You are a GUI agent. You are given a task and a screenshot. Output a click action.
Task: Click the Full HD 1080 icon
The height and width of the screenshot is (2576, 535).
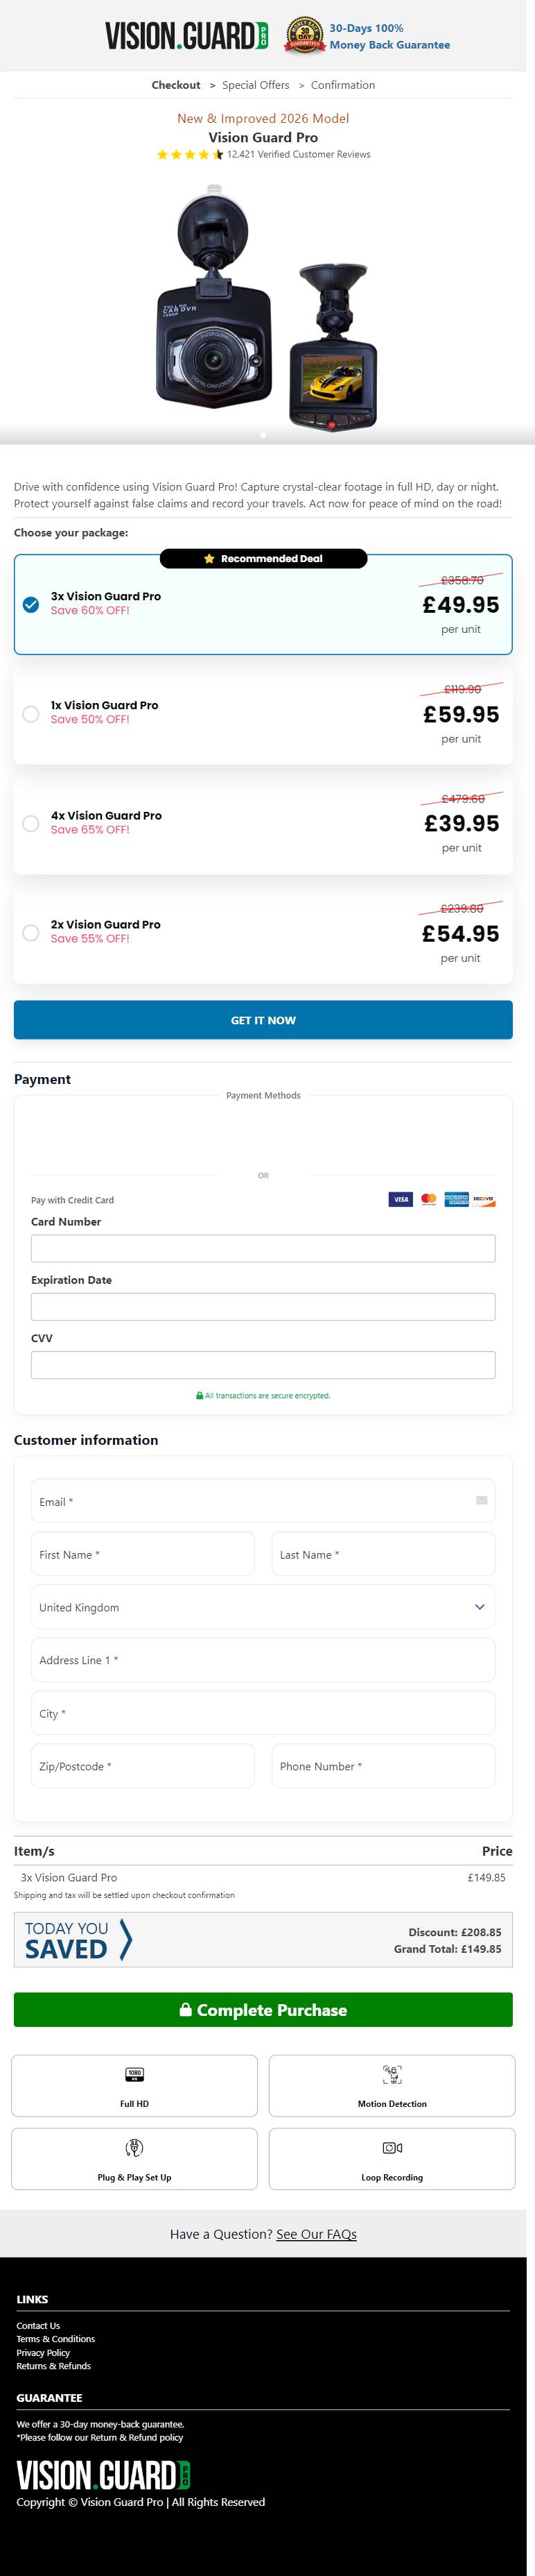pyautogui.click(x=134, y=2074)
